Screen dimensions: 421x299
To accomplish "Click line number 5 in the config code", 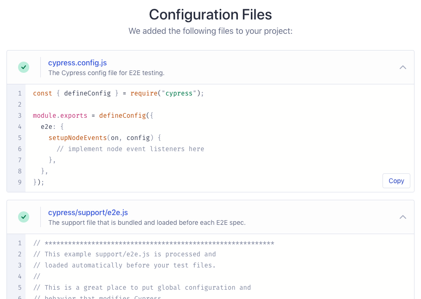I will (x=19, y=138).
